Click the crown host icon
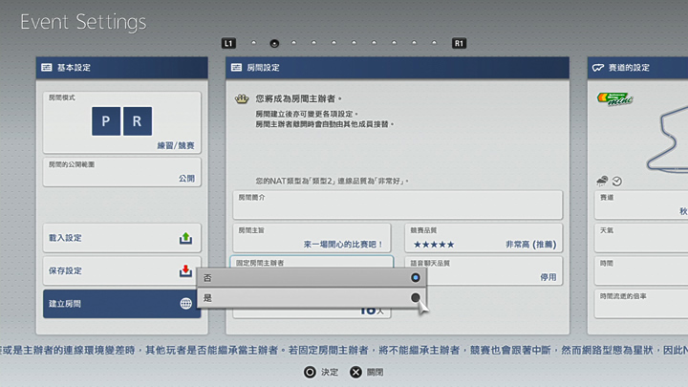The height and width of the screenshot is (387, 688). [242, 98]
